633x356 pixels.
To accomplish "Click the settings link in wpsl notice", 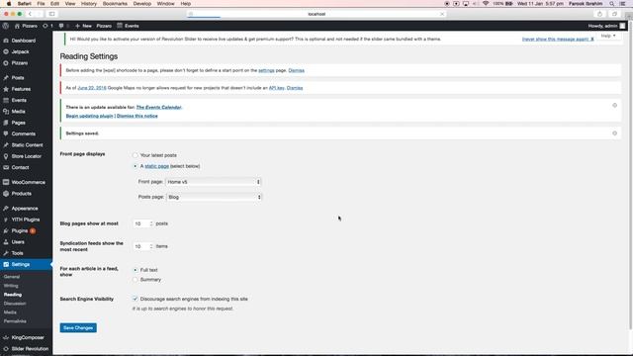I will click(x=266, y=70).
